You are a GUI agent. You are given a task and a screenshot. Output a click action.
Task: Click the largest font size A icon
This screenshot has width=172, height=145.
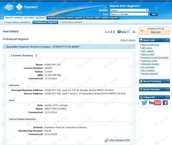pos(114,32)
